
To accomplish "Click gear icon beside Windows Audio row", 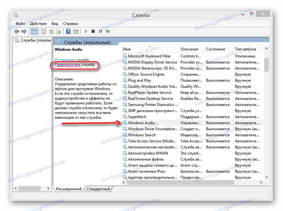I will 125,123.
